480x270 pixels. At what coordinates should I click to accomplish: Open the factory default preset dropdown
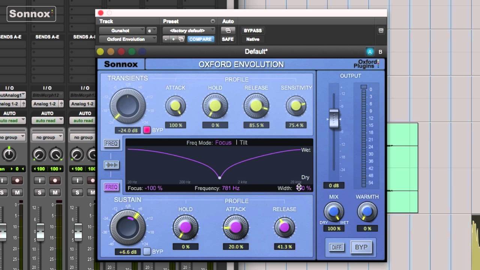tap(189, 30)
